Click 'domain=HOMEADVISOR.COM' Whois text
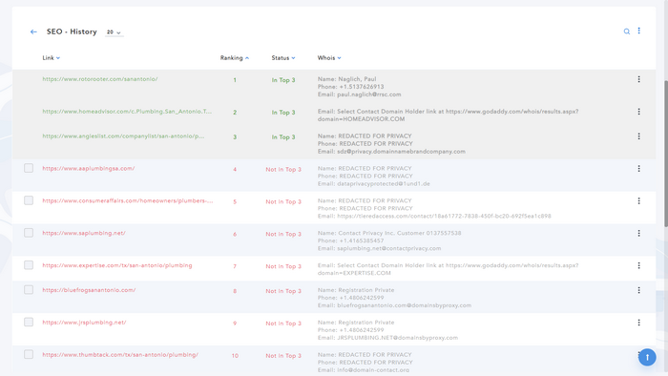 (x=362, y=119)
